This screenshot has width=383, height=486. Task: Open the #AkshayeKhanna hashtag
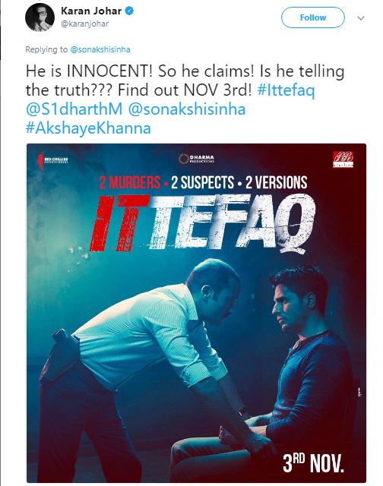pyautogui.click(x=88, y=128)
